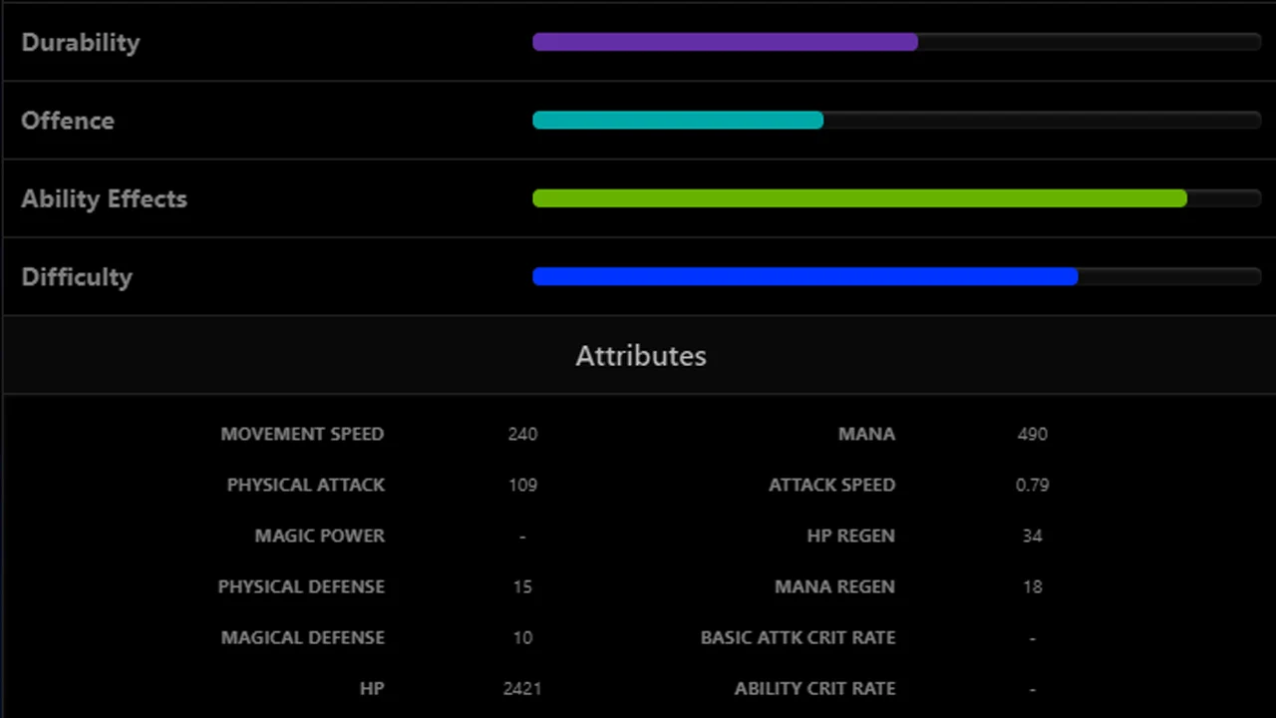Screen dimensions: 1276x718
Task: Select the MAGIC POWER attribute label
Action: [320, 536]
